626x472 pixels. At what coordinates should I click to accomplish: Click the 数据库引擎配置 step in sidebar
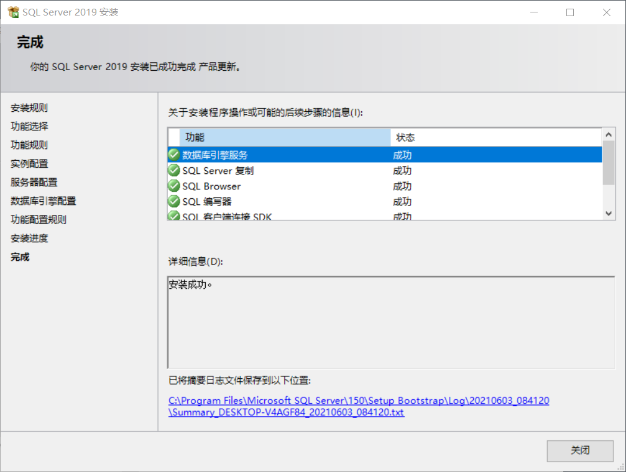pos(43,201)
